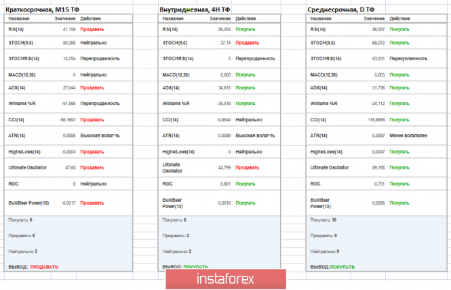Click the ВЫВОД: ПРОДАВАТЬ conclusion in M15 table
The width and height of the screenshot is (451, 290).
33,267
